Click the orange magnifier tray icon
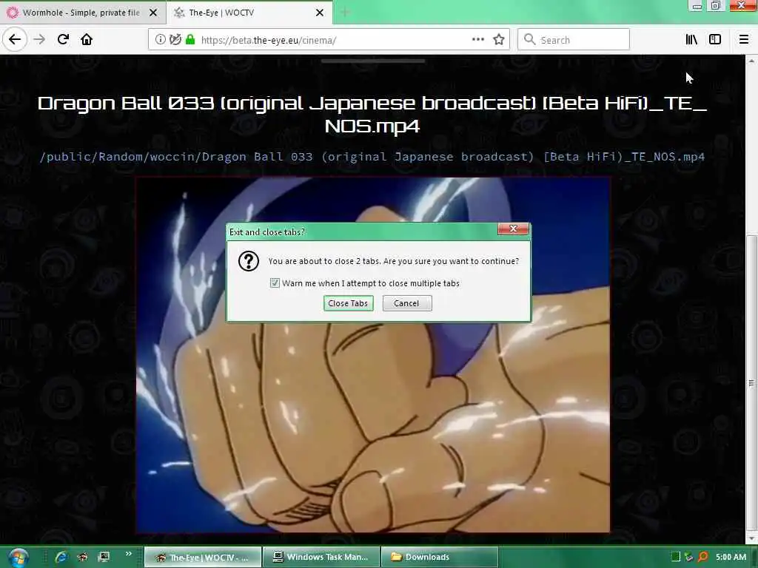 coord(703,557)
